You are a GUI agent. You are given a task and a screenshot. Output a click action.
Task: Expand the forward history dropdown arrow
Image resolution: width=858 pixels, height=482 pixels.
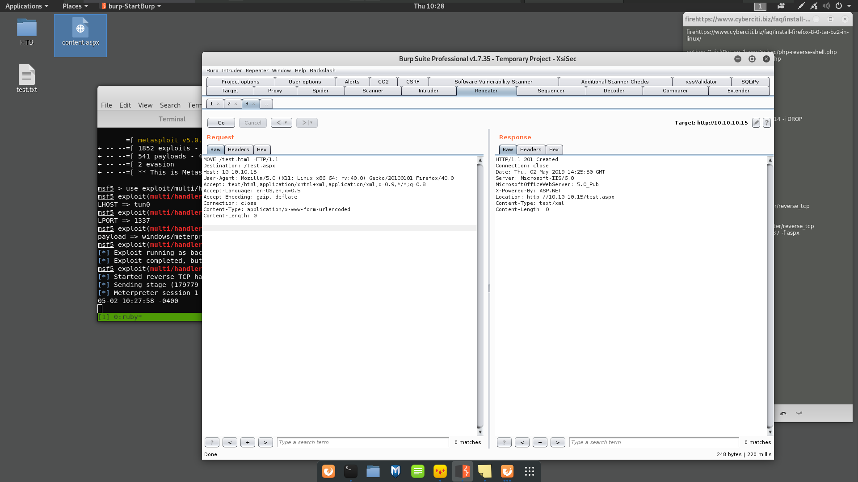(x=311, y=123)
